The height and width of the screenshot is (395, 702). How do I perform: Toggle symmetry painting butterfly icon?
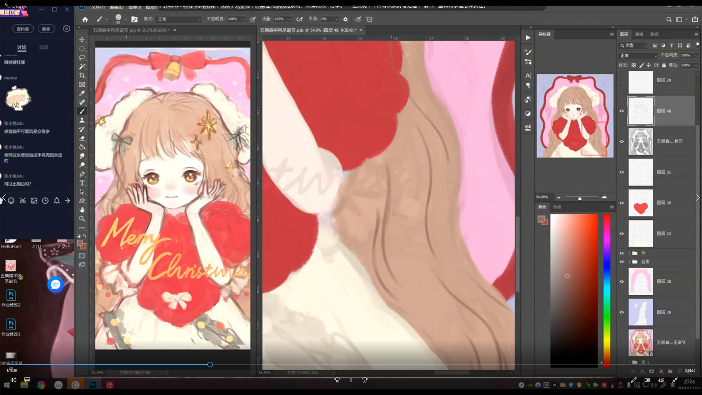(x=369, y=19)
